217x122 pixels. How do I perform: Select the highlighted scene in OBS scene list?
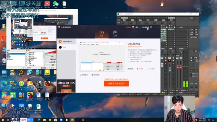tap(16, 54)
